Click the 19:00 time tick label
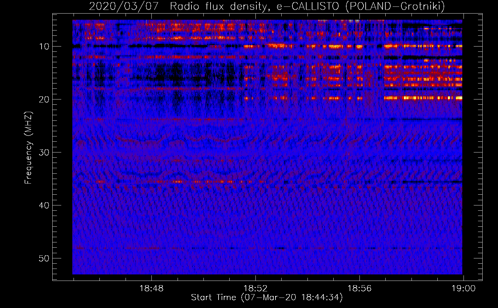The height and width of the screenshot is (308, 498). 464,289
